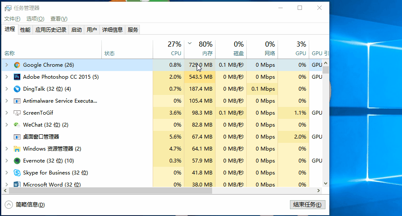Select the 进程 tab
This screenshot has width=402, height=216.
10,29
